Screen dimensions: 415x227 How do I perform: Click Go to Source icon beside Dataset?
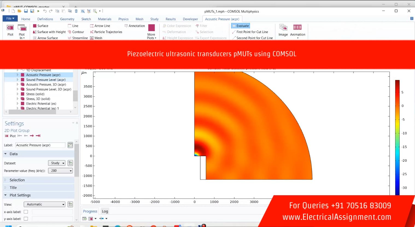(x=70, y=163)
